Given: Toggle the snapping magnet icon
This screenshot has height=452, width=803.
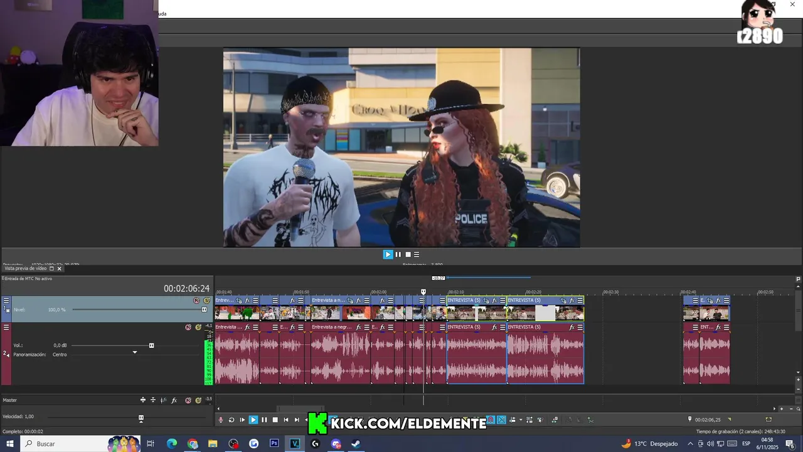Looking at the screenshot, I should 490,420.
